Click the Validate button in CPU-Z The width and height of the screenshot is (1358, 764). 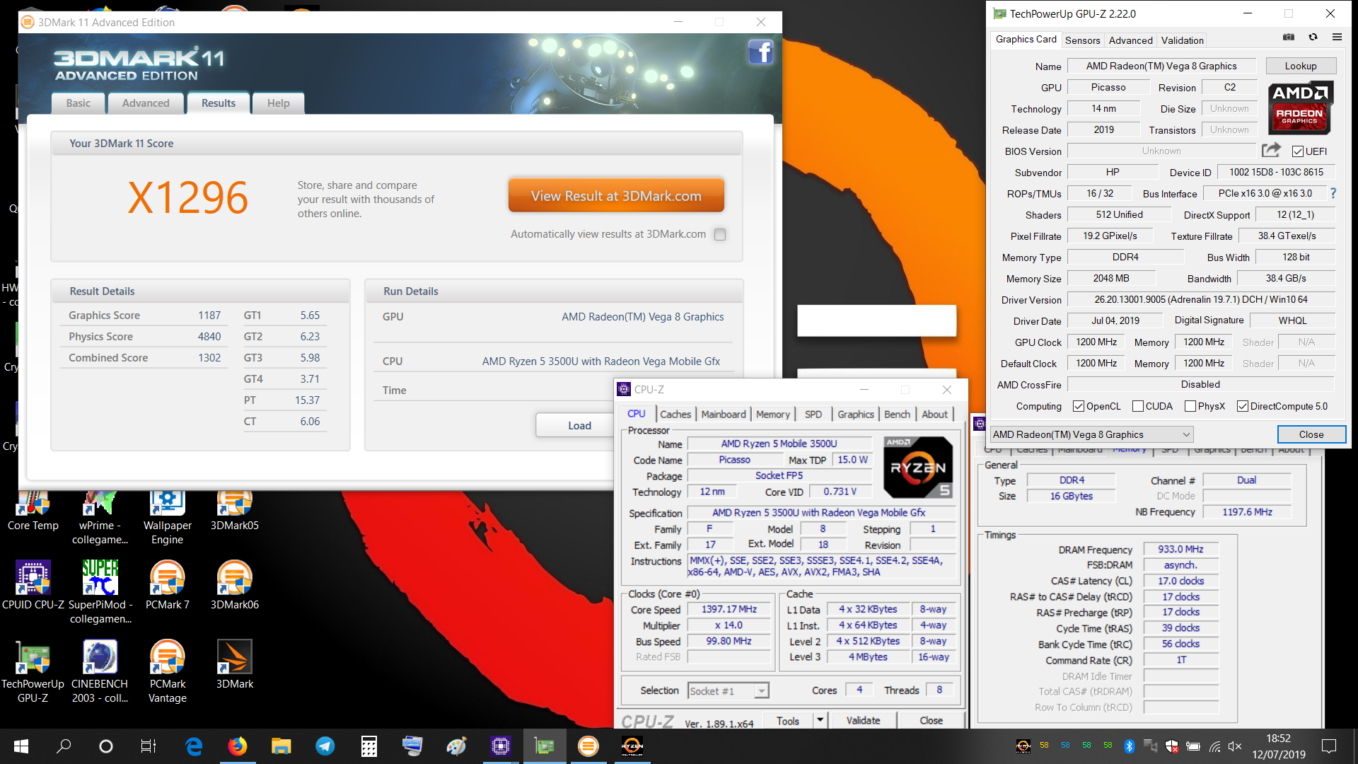point(863,720)
